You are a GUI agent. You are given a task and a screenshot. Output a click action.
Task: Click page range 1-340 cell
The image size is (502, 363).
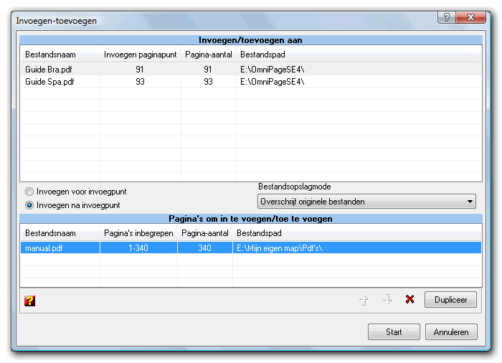point(140,247)
